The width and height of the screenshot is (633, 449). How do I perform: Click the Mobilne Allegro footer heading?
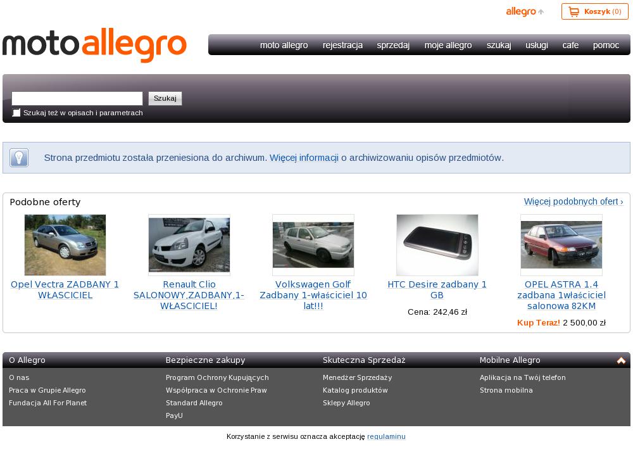pyautogui.click(x=510, y=360)
